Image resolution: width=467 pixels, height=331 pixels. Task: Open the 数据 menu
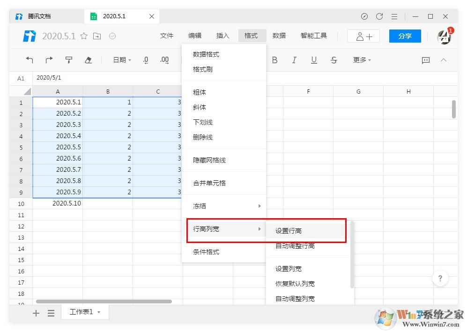(x=279, y=36)
